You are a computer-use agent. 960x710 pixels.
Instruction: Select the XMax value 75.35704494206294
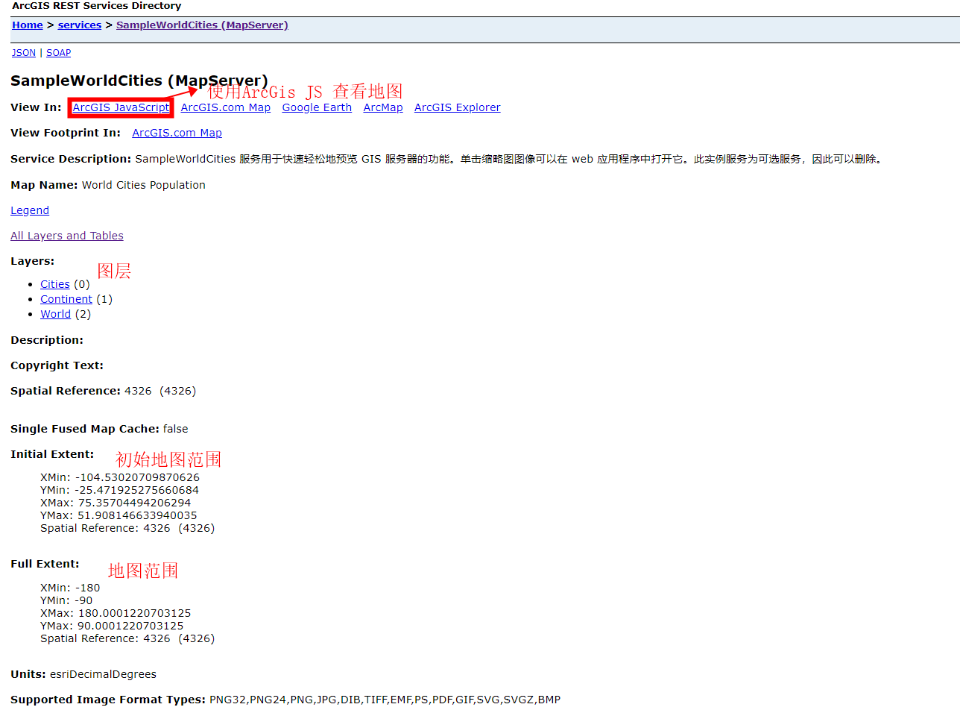pos(135,503)
